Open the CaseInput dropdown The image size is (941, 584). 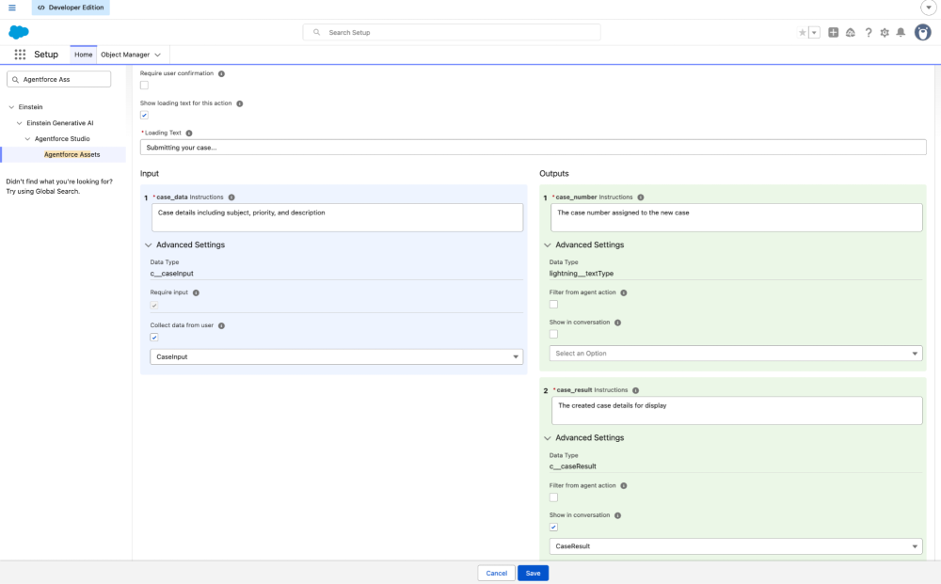click(x=336, y=356)
